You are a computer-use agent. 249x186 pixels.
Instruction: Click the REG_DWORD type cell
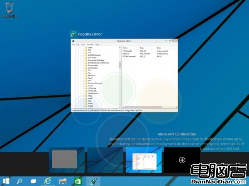(x=145, y=54)
